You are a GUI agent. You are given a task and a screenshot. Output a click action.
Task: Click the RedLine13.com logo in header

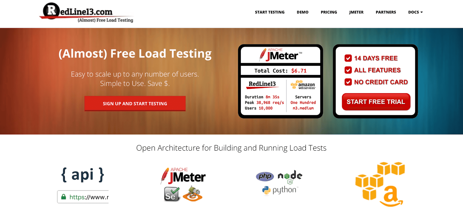tap(86, 13)
